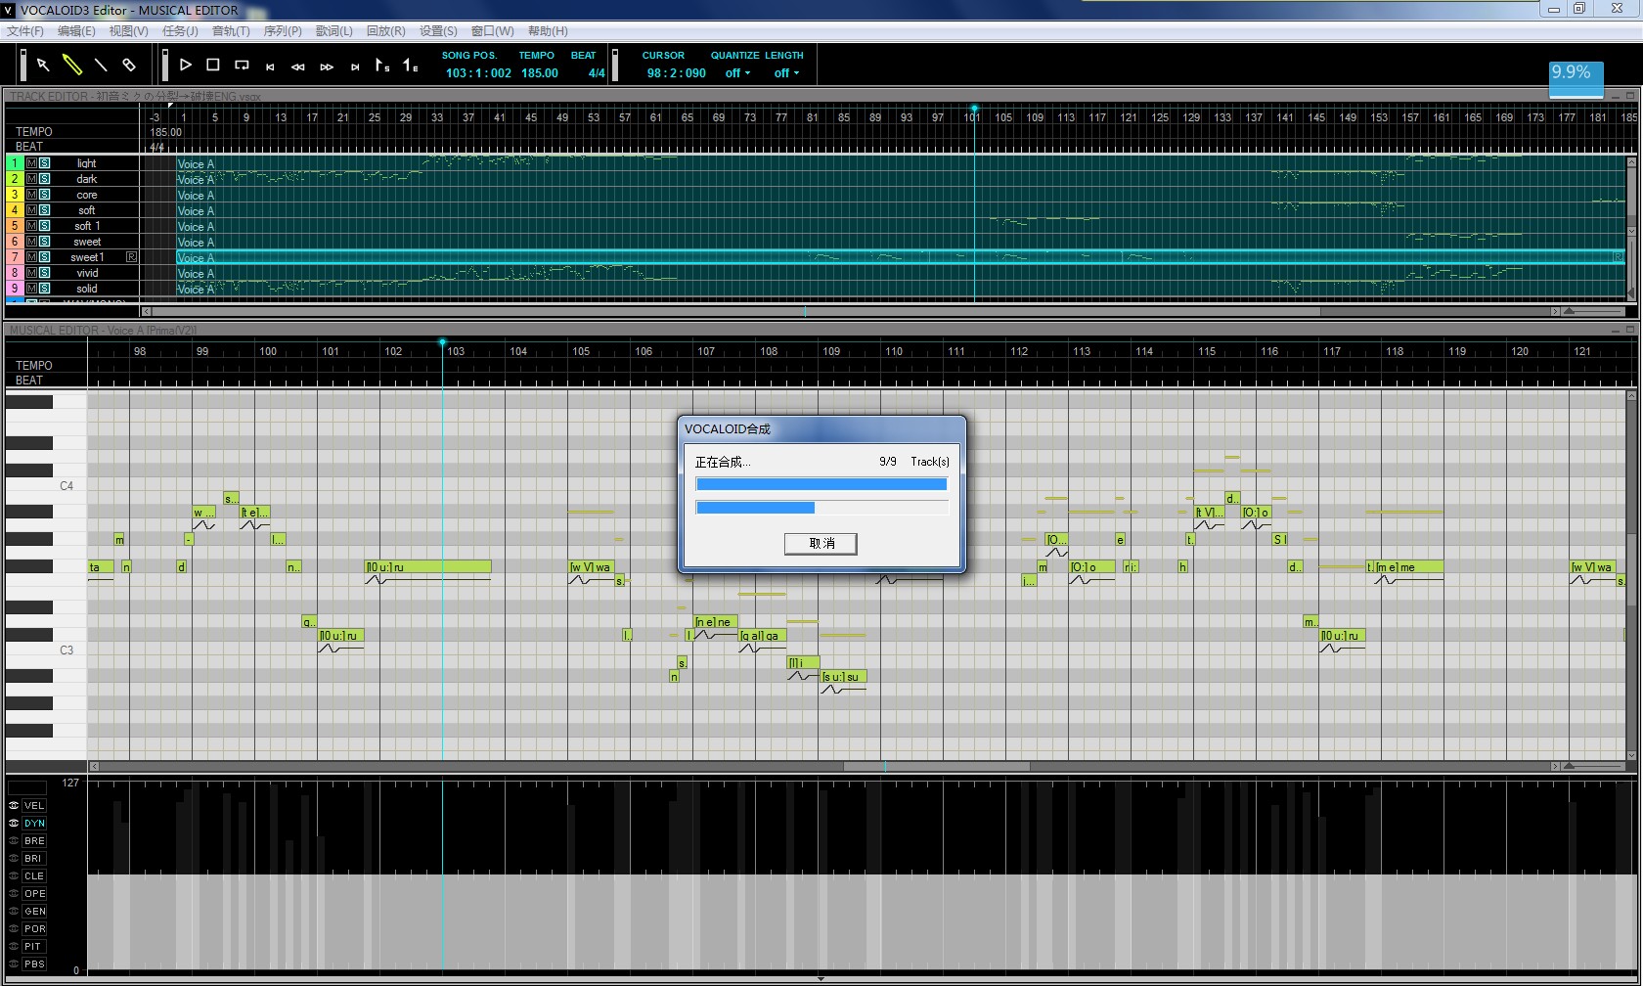Toggle the VEL curve eye icon
This screenshot has width=1643, height=986.
coord(14,806)
